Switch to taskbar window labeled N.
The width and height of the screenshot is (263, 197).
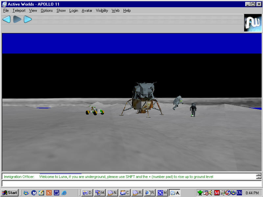(112, 193)
